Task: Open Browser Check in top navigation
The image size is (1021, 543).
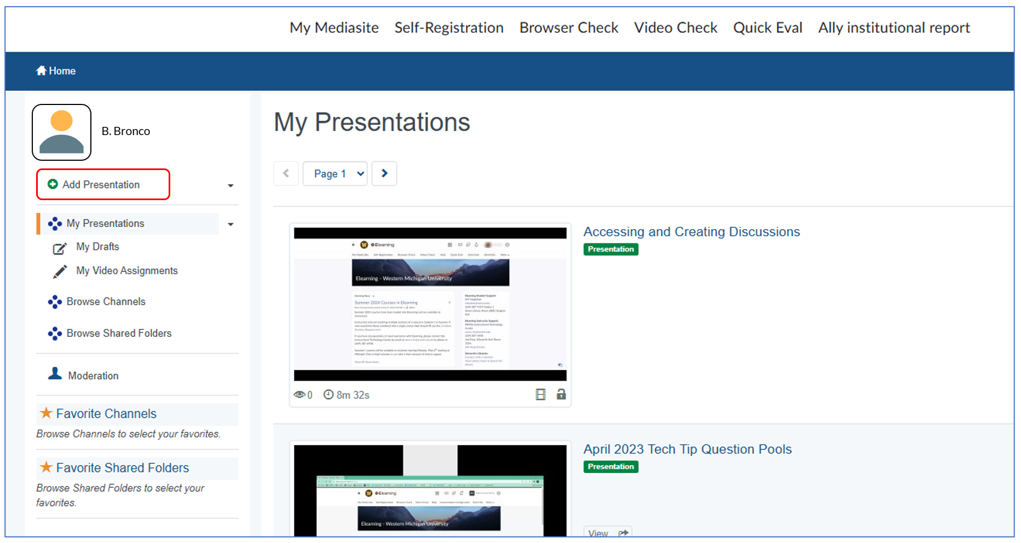Action: [x=569, y=27]
